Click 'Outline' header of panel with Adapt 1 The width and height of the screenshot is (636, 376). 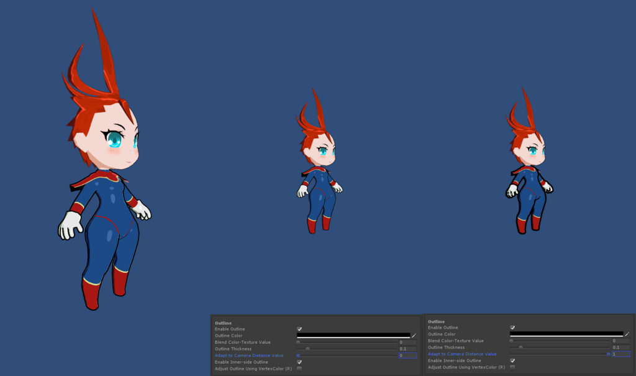[436, 321]
